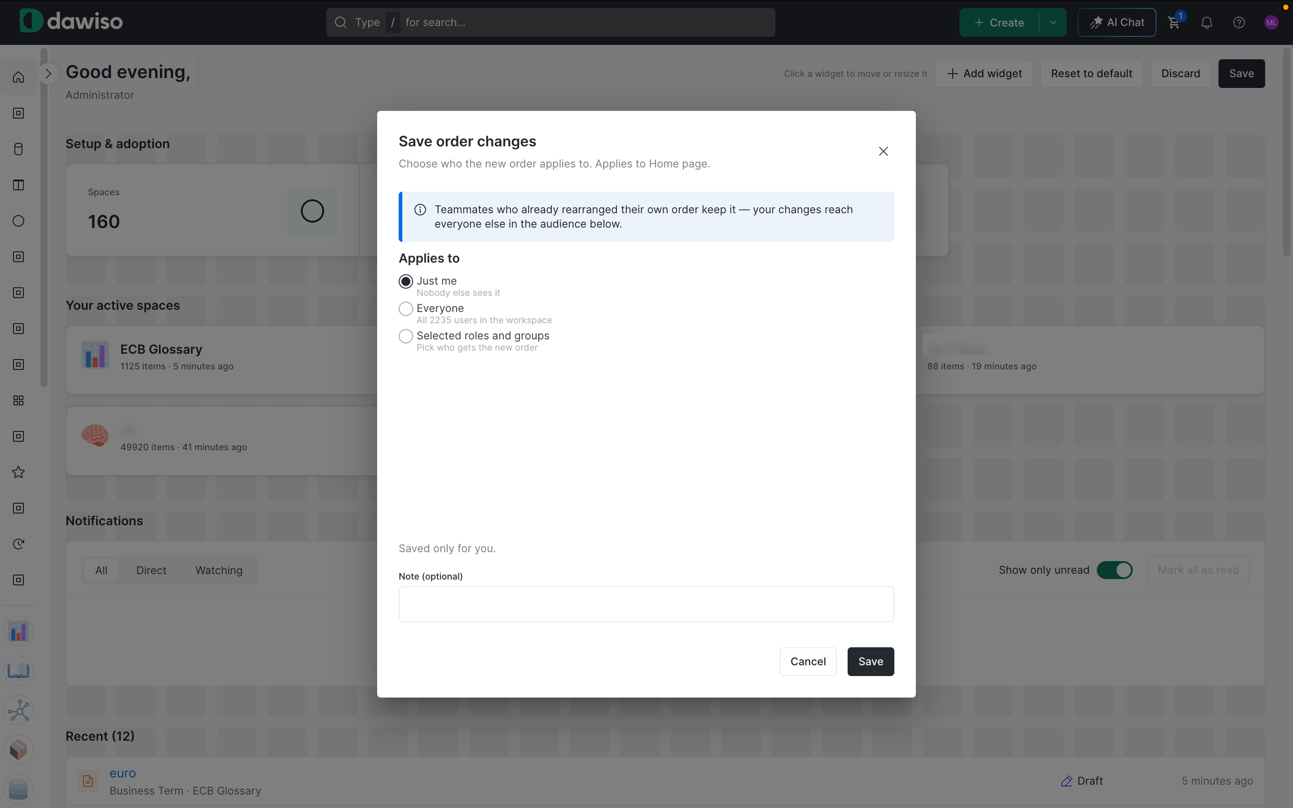Select Selected roles and groups option
Viewport: 1293px width, 808px height.
(x=405, y=336)
